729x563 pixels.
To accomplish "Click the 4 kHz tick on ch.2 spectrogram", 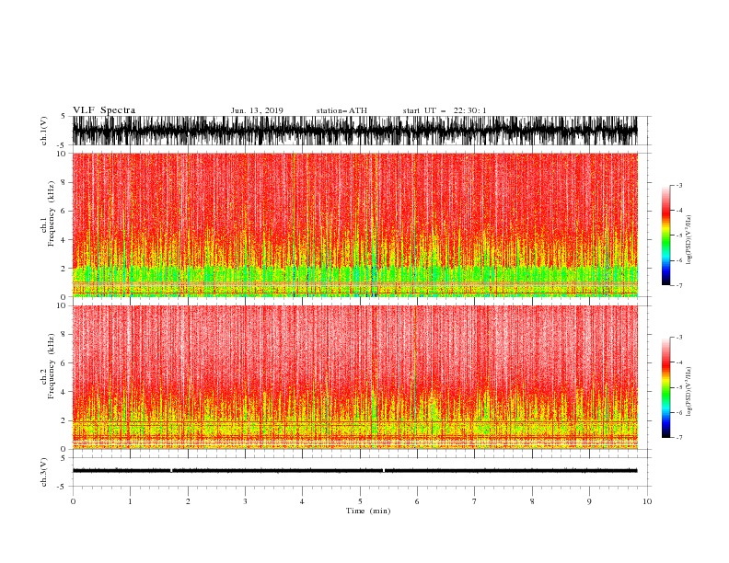I will click(x=64, y=393).
